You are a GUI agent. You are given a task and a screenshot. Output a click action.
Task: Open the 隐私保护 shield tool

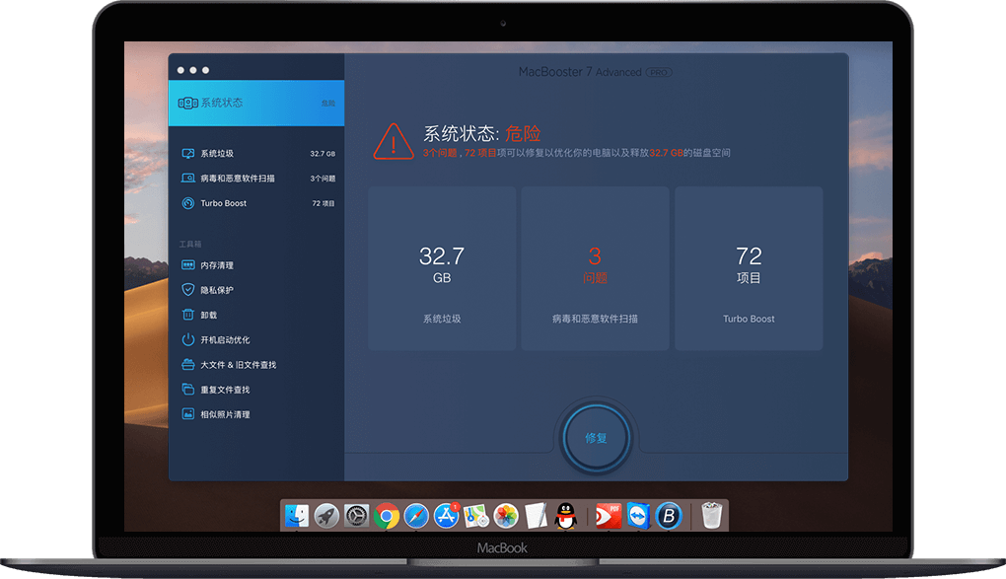click(217, 290)
